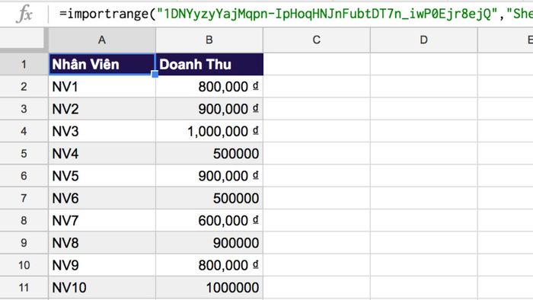Click the "Nhân Viên" header cell
Image resolution: width=533 pixels, height=300 pixels.
click(102, 64)
